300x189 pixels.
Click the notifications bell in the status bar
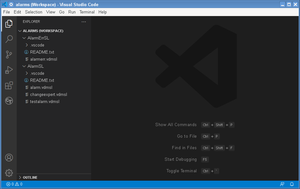click(292, 184)
